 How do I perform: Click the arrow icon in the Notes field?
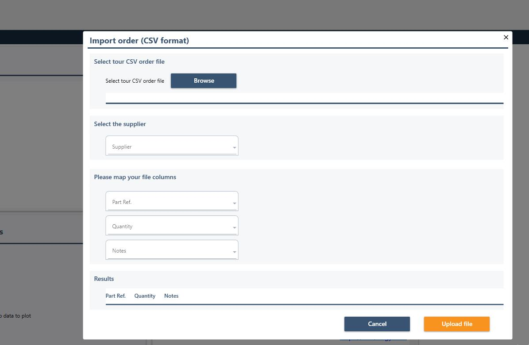click(x=234, y=252)
